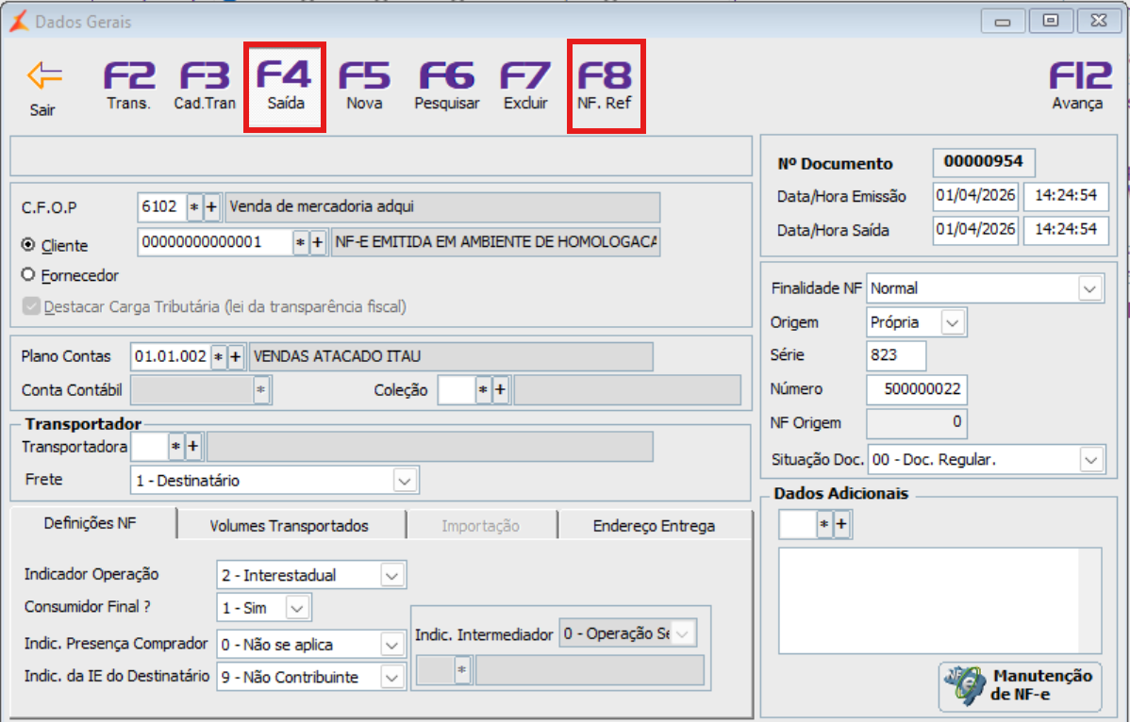Switch to Importação tab
This screenshot has height=722, width=1130.
[481, 526]
